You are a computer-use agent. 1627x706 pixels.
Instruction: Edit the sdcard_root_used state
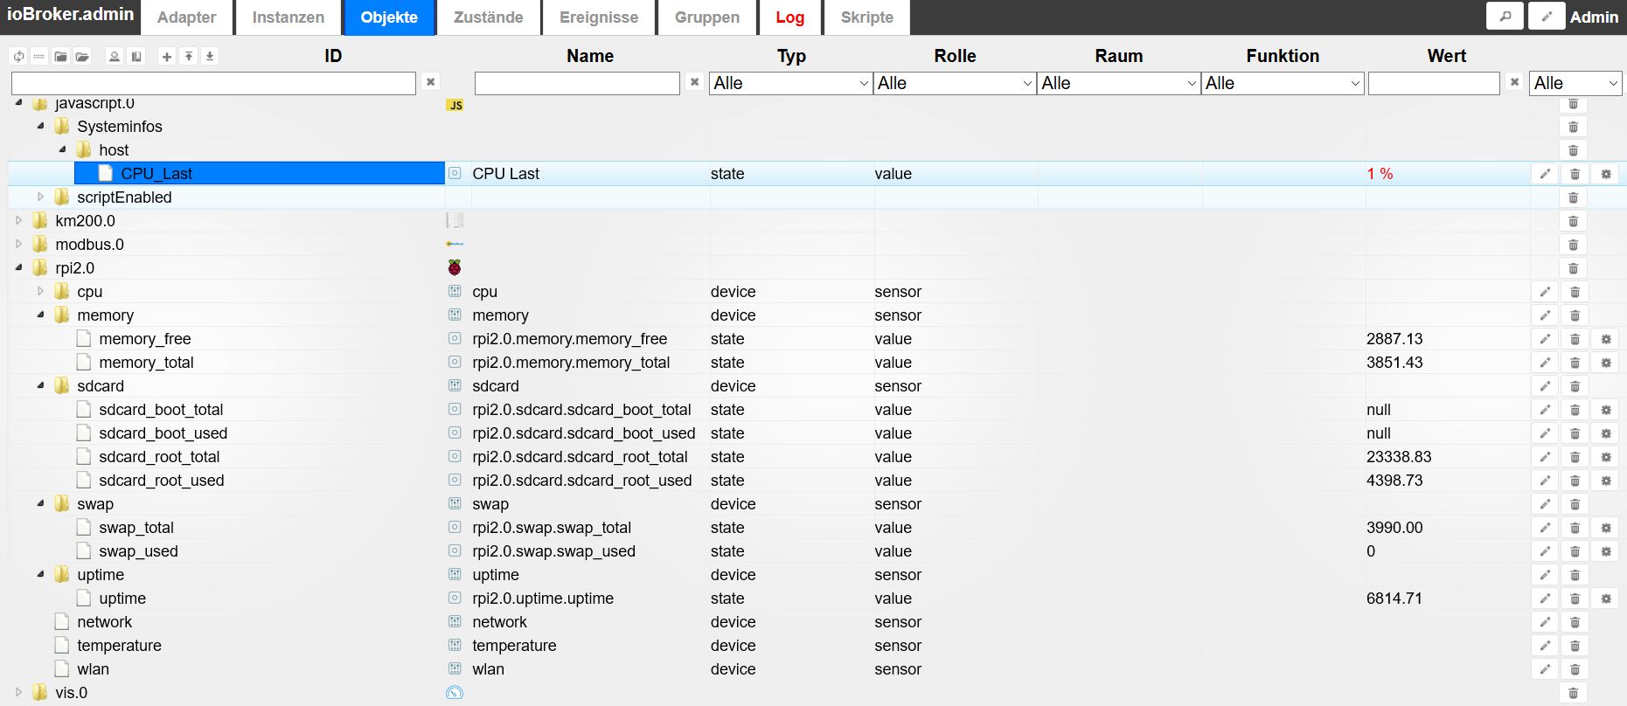(1545, 481)
